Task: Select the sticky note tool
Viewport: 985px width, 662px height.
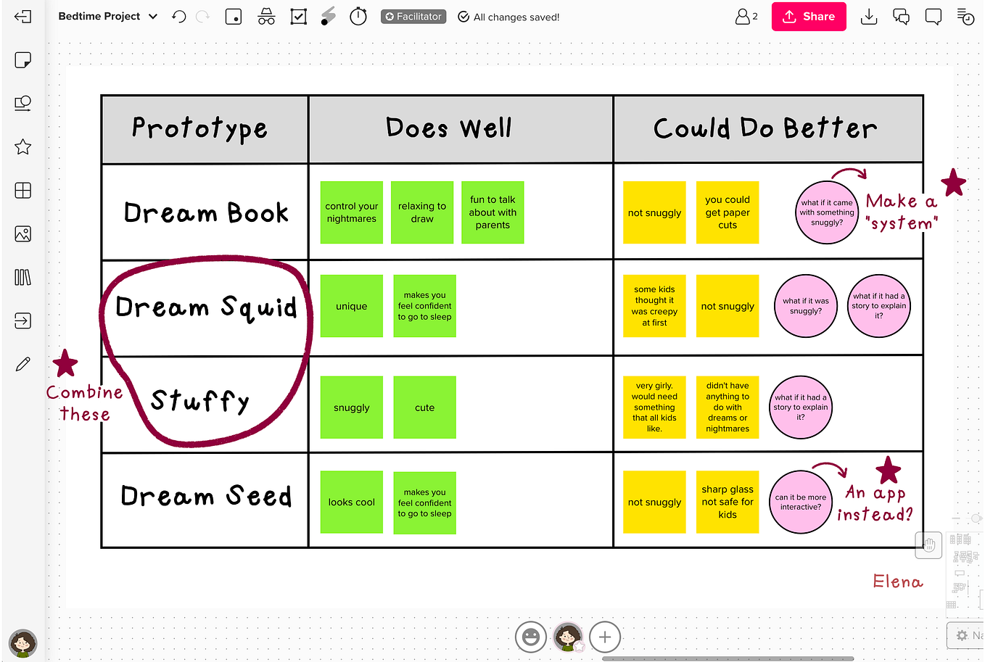Action: [x=22, y=60]
